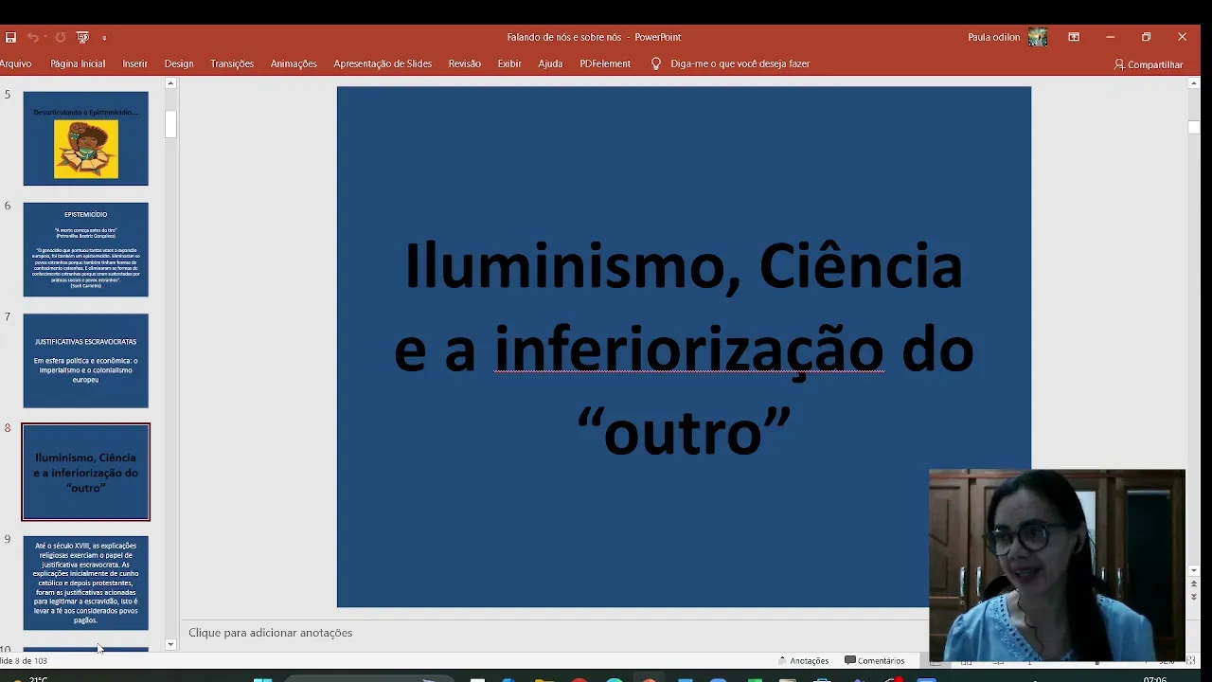Open the Inserir ribbon tab
The image size is (1212, 682).
point(134,63)
